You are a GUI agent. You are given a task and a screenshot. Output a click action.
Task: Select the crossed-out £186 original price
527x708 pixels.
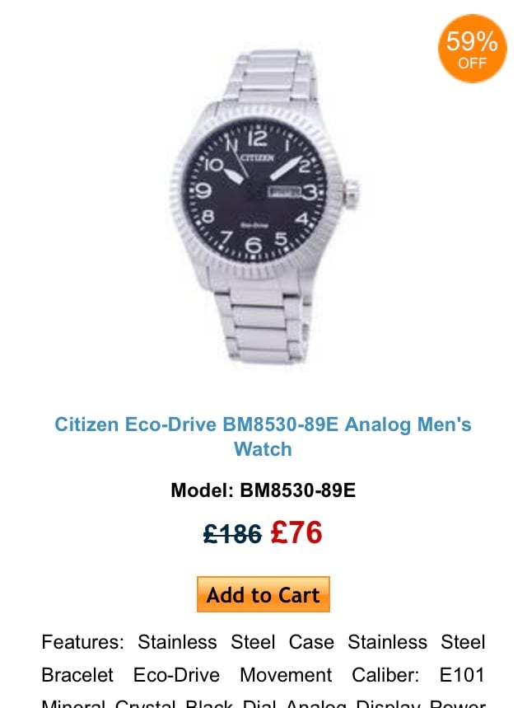(x=232, y=534)
